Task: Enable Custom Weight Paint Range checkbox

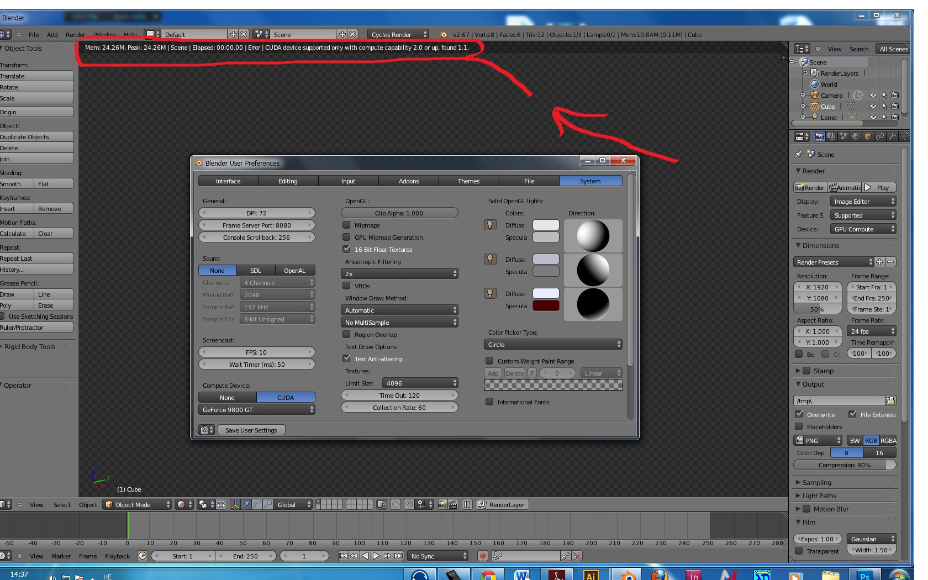Action: (x=489, y=361)
